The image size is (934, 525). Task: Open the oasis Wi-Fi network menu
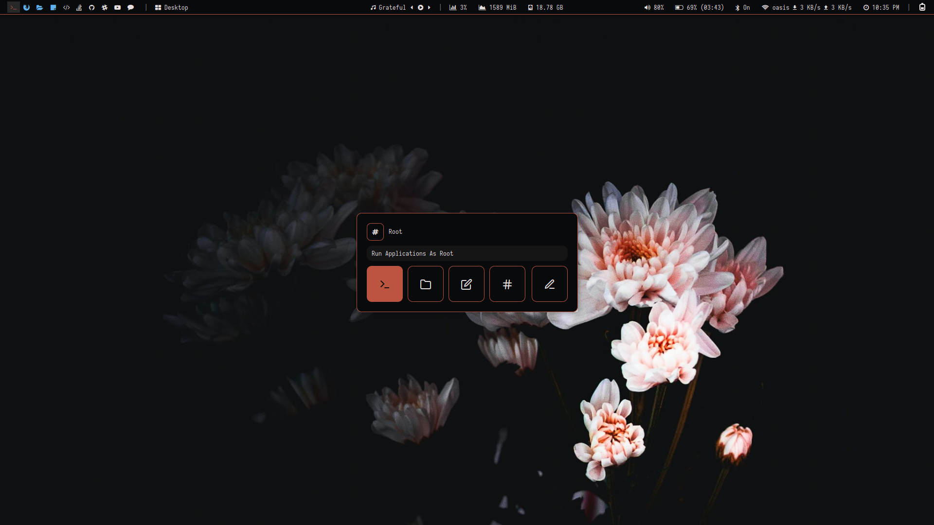click(775, 7)
